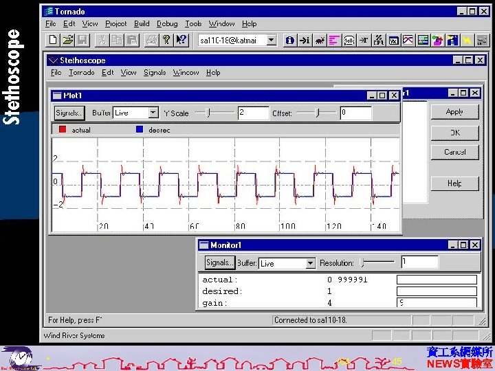Click the Y Scale slider handle
Screen dimensions: 495x371
[208, 112]
